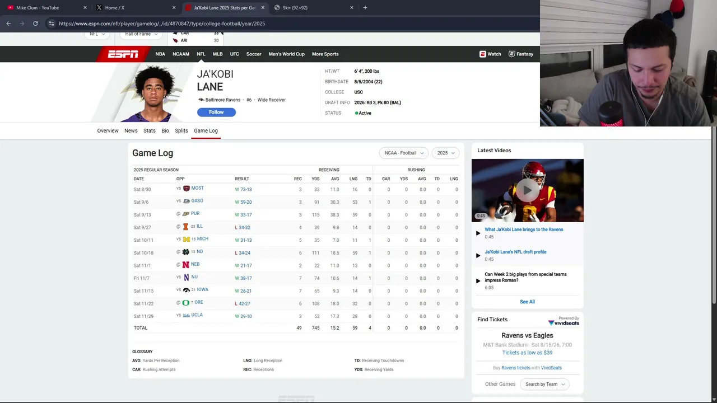
Task: Reload the ESPN page
Action: (35, 24)
